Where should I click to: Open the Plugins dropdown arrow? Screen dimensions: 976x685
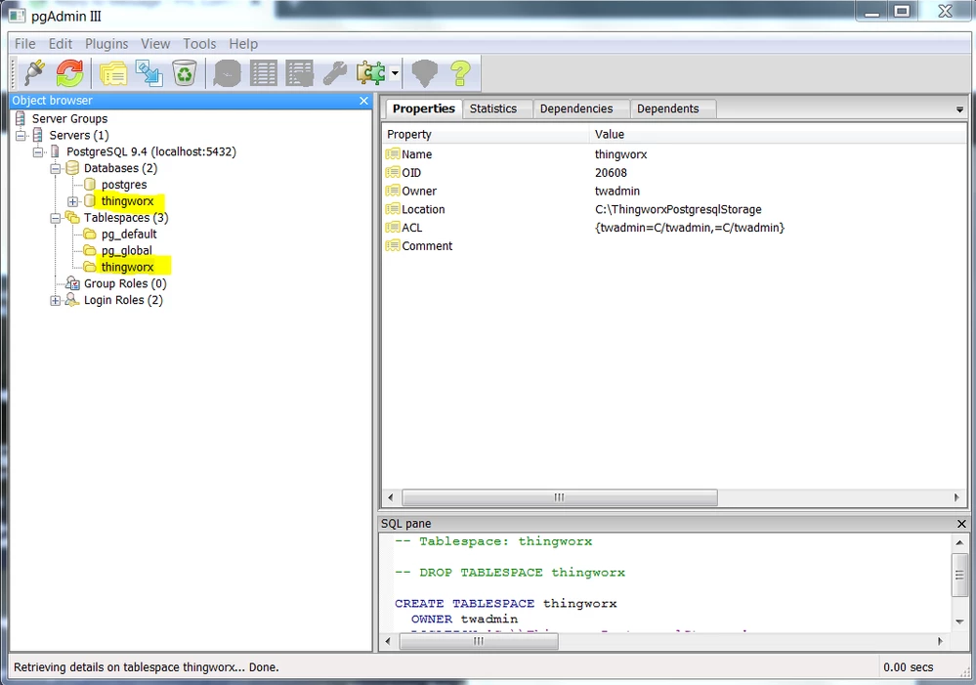click(x=395, y=73)
